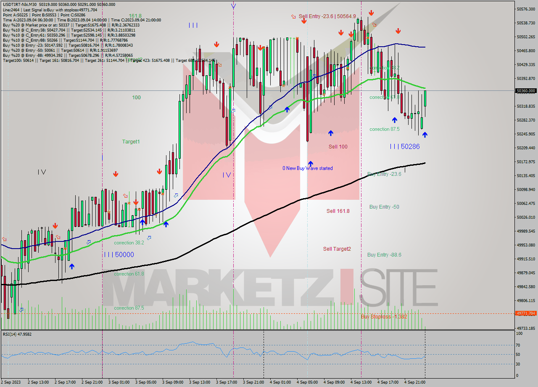The width and height of the screenshot is (538, 387).
Task: Click time axis label '4 Sep 13:00'
Action: [x=361, y=382]
